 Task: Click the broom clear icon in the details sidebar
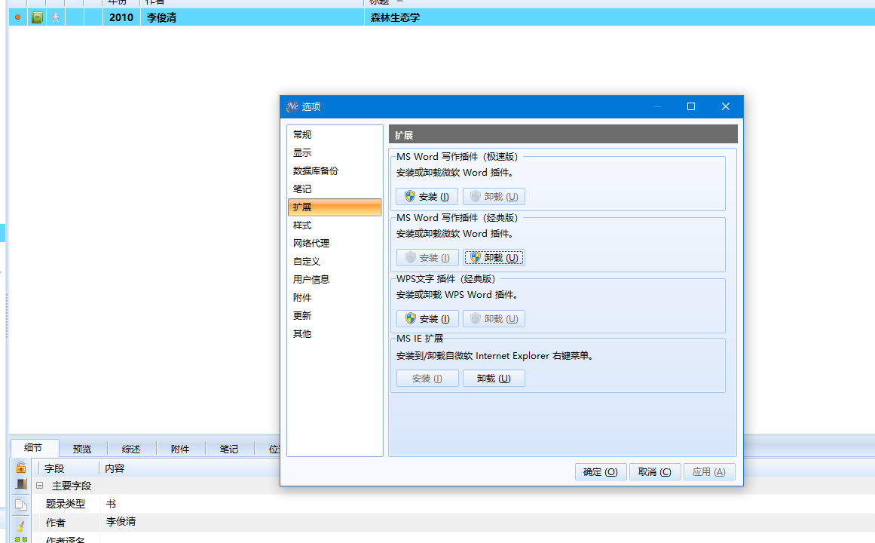(x=21, y=526)
